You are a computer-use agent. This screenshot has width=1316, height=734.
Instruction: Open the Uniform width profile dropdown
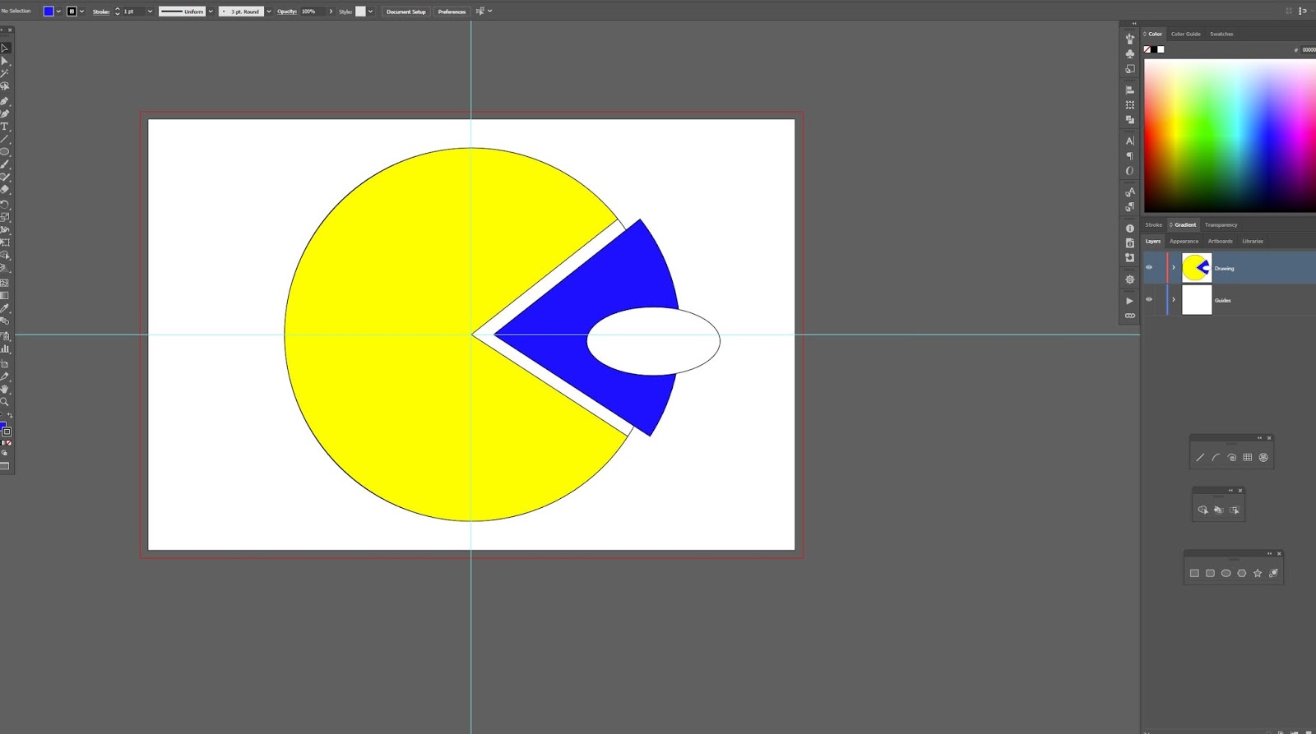coord(211,12)
